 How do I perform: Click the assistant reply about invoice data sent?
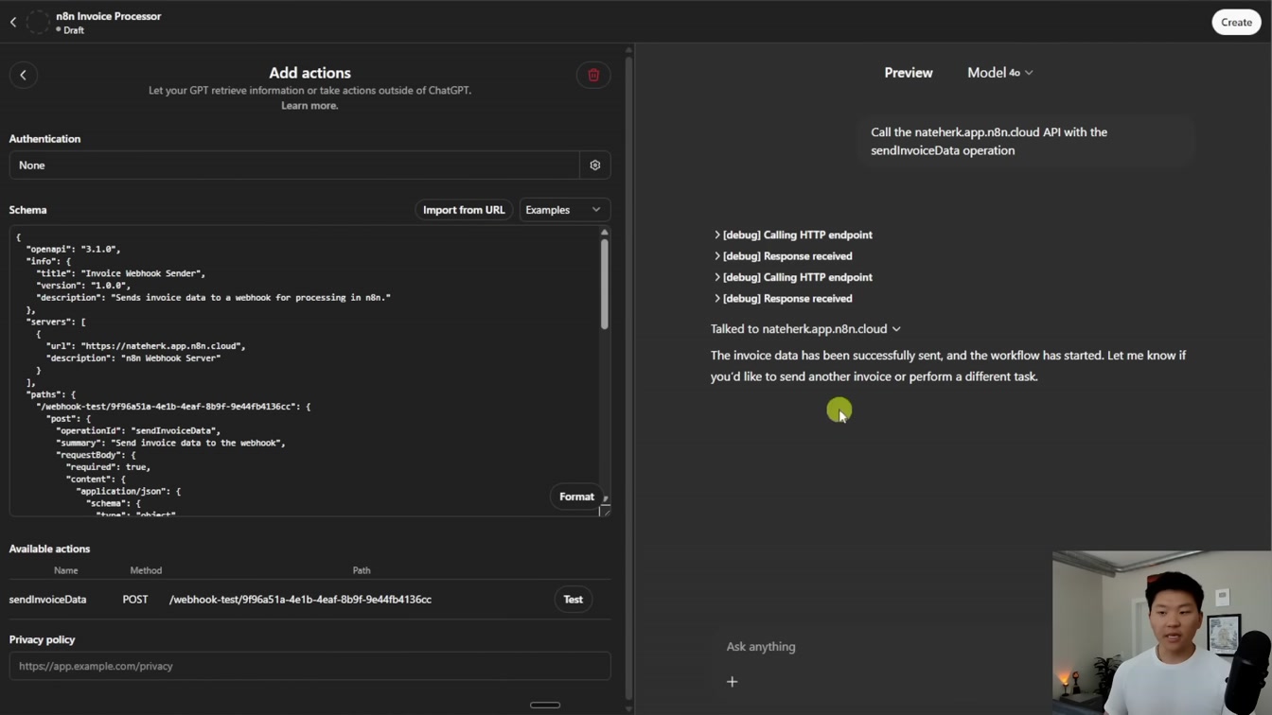point(948,366)
